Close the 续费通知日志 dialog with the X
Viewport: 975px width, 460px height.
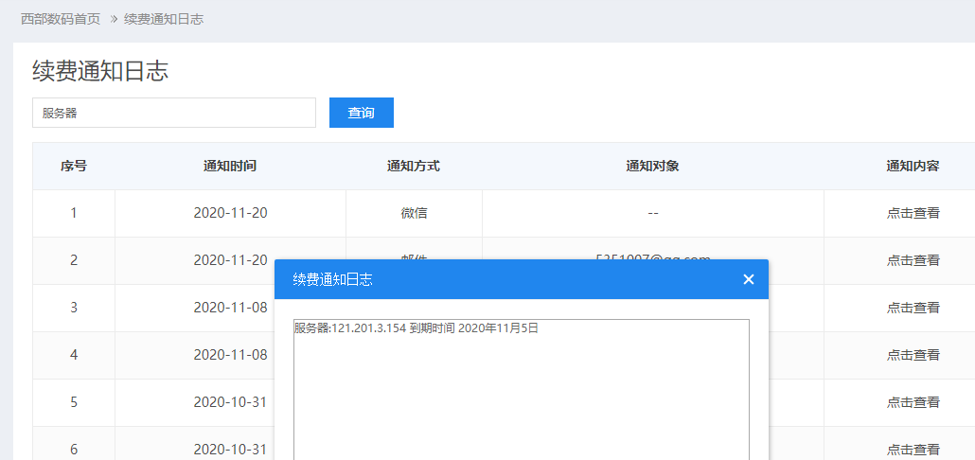pos(748,280)
